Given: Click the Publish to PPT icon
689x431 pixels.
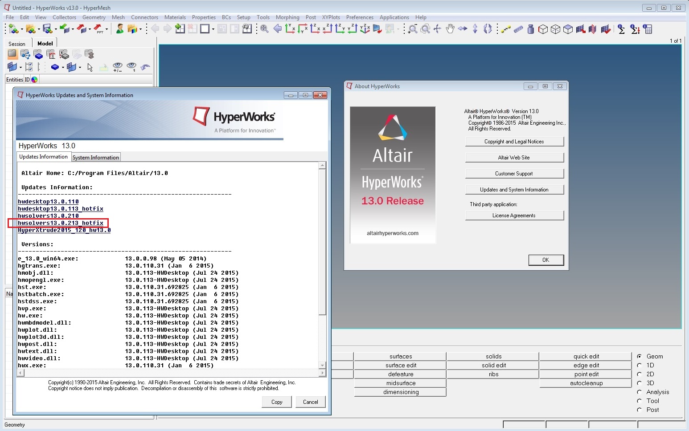Looking at the screenshot, I should click(x=98, y=29).
